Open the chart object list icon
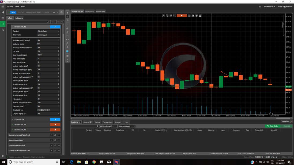The image size is (294, 165). point(189,16)
